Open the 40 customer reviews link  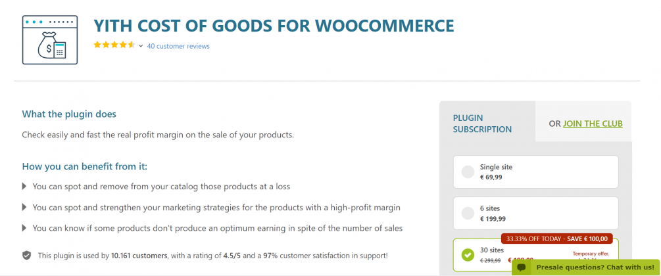pos(178,46)
